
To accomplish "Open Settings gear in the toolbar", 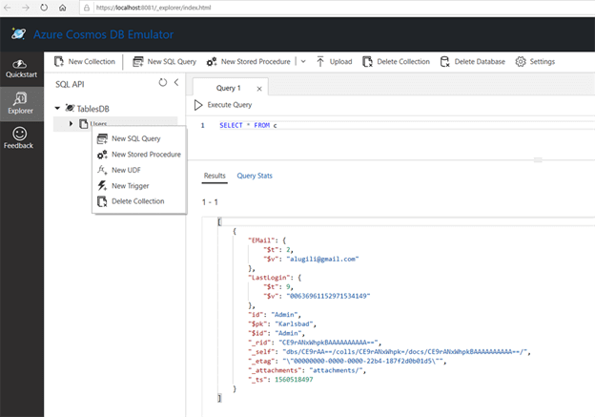I will [535, 62].
